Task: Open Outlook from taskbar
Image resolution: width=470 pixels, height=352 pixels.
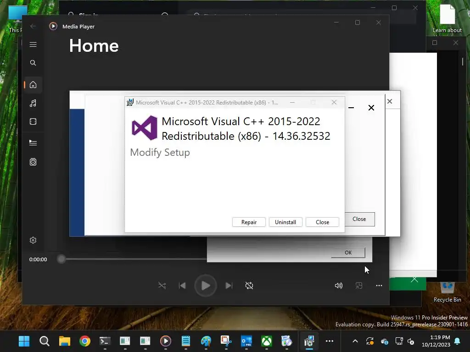Action: 246,341
